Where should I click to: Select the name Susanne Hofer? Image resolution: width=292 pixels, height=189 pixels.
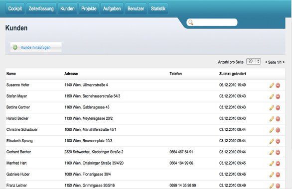pos(18,85)
